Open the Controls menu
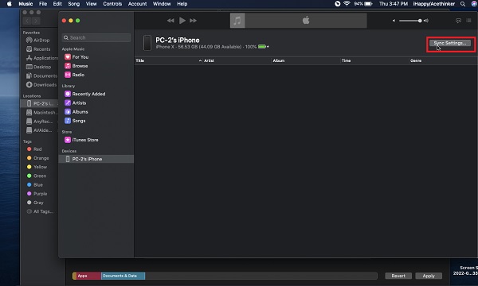The image size is (478, 286). click(x=112, y=4)
